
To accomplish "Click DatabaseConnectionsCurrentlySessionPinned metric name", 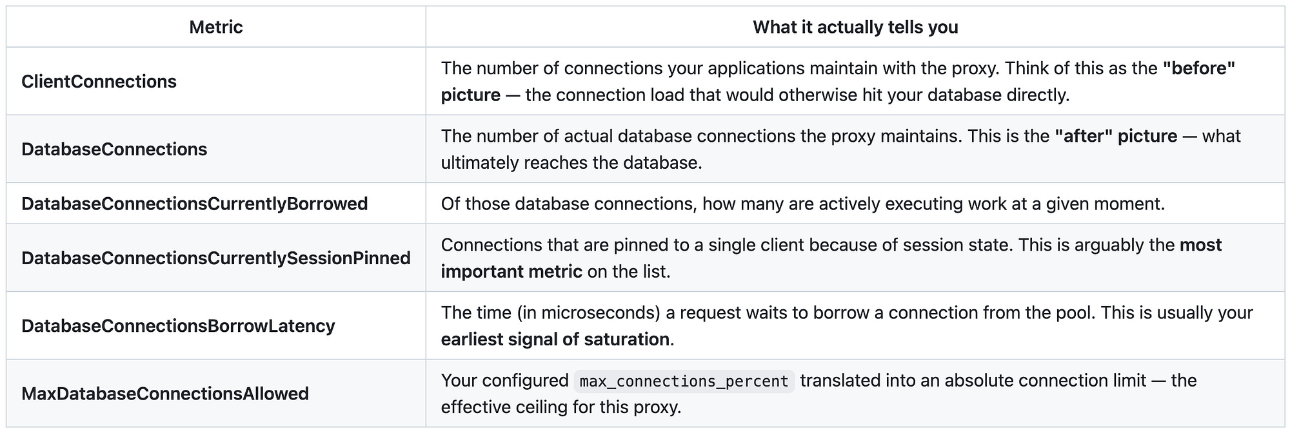I will tap(216, 258).
